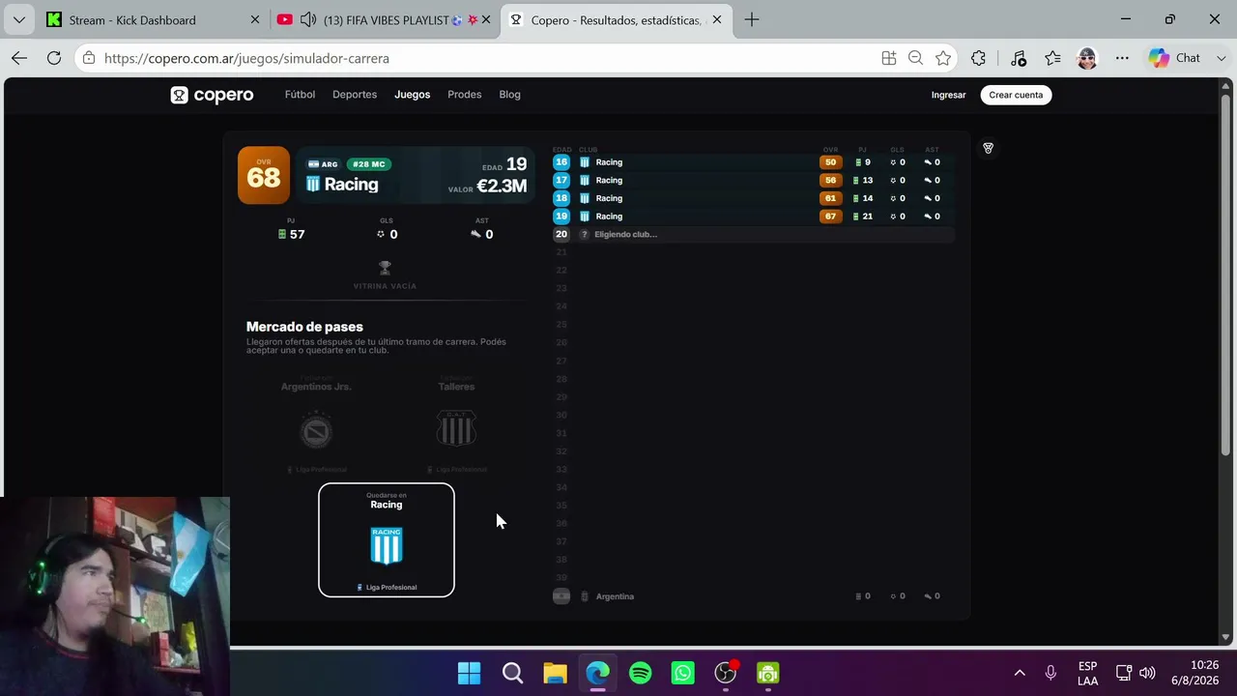The height and width of the screenshot is (696, 1237).
Task: Open browser Settings and more menu
Action: click(x=1122, y=58)
